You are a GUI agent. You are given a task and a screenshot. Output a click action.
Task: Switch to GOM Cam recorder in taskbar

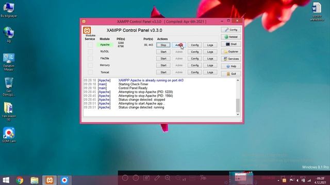[x=64, y=180]
